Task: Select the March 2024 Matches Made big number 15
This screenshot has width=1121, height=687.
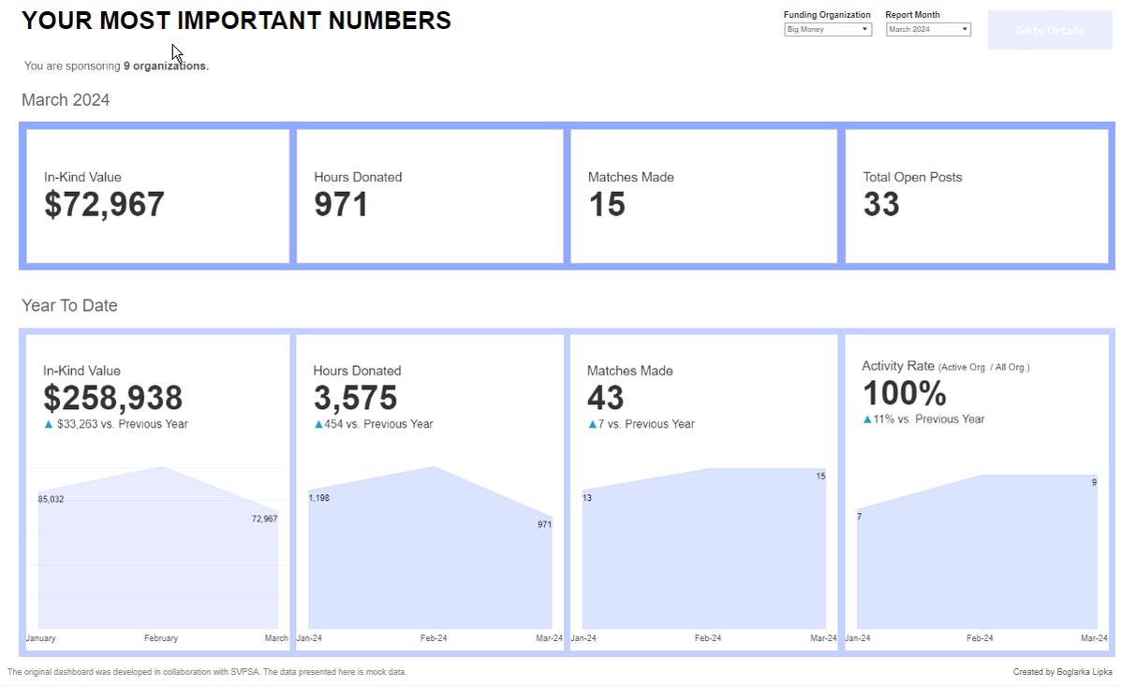Action: (x=607, y=204)
